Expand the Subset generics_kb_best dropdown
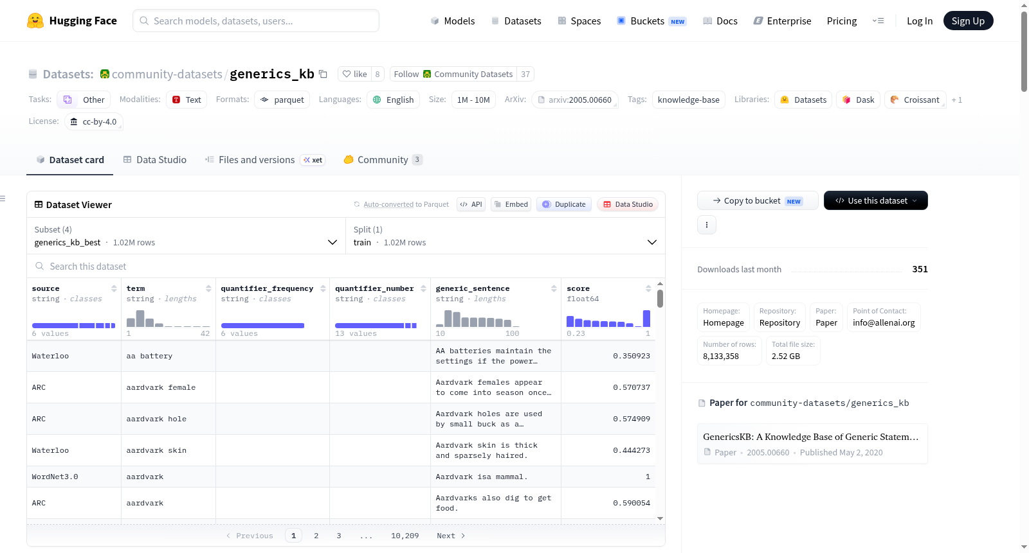Viewport: 1029px width, 553px height. pyautogui.click(x=186, y=236)
